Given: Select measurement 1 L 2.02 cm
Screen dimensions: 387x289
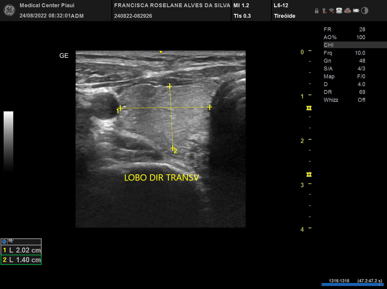Looking at the screenshot, I should click(x=21, y=250).
